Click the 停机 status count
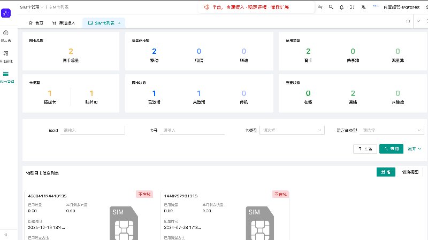The width and height of the screenshot is (428, 240). click(244, 93)
